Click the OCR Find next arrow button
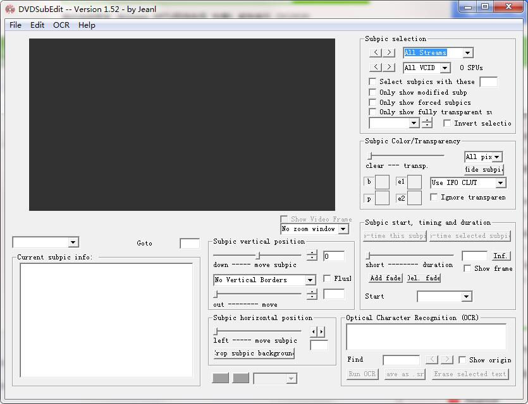 click(447, 360)
